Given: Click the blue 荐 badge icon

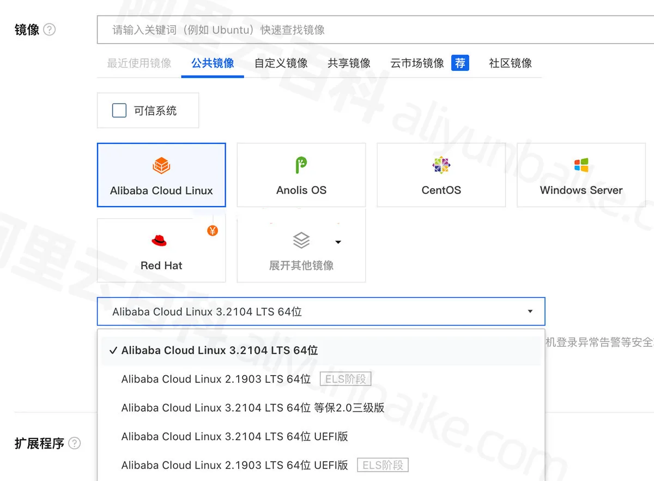Looking at the screenshot, I should click(460, 63).
